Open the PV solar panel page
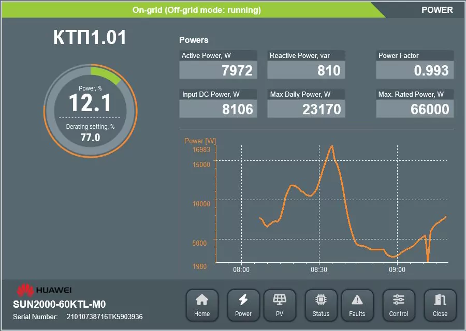This screenshot has height=331, width=466. click(280, 306)
